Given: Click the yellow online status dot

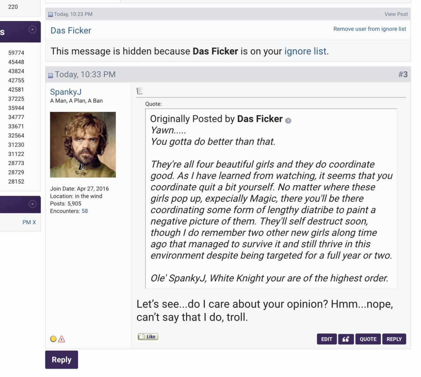Looking at the screenshot, I should tap(53, 339).
